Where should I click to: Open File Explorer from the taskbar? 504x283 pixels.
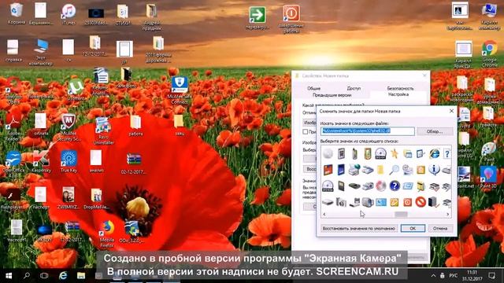[x=80, y=276]
